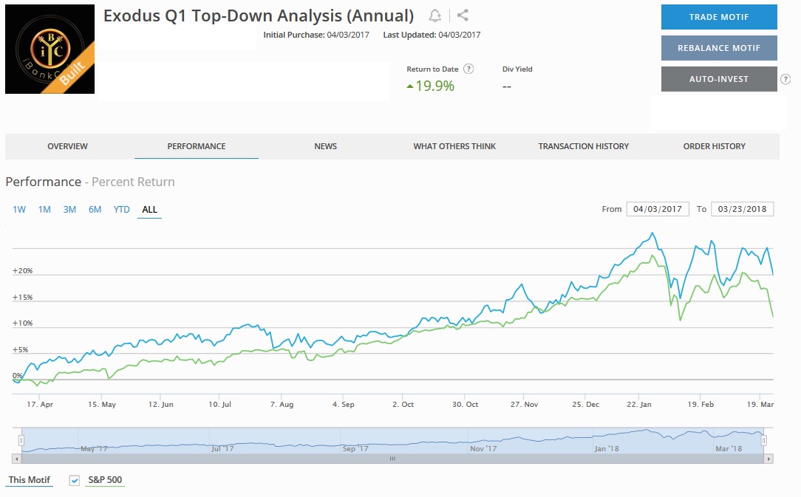Screen dimensions: 801x497
Task: Click the navigator horizontal scrollbar thumb grip
Action: [x=392, y=459]
